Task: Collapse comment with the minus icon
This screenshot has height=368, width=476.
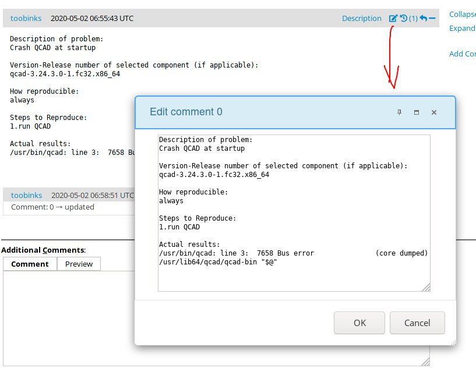Action: pos(432,18)
